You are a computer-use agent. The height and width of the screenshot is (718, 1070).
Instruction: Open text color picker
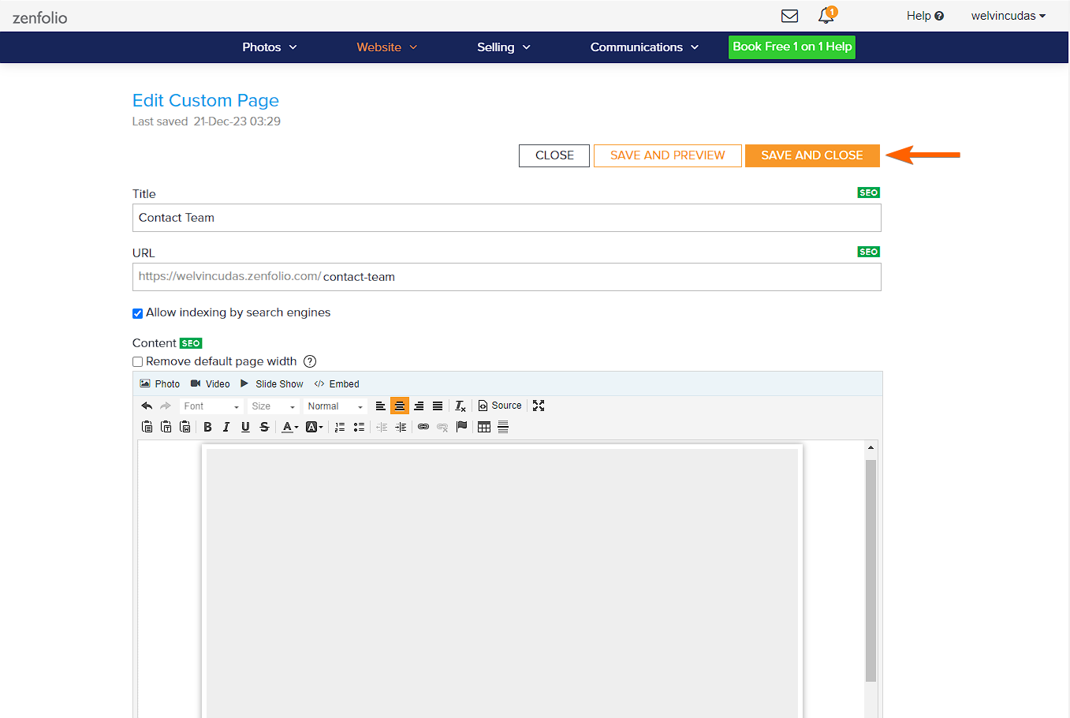pyautogui.click(x=290, y=427)
